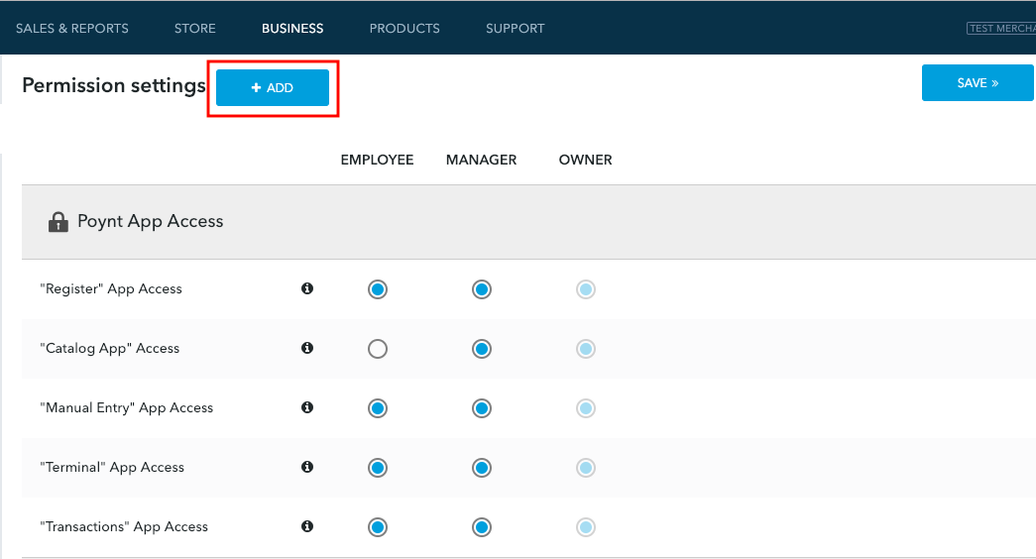Click the info icon for "Terminal" App Access
The height and width of the screenshot is (559, 1036).
pyautogui.click(x=307, y=467)
